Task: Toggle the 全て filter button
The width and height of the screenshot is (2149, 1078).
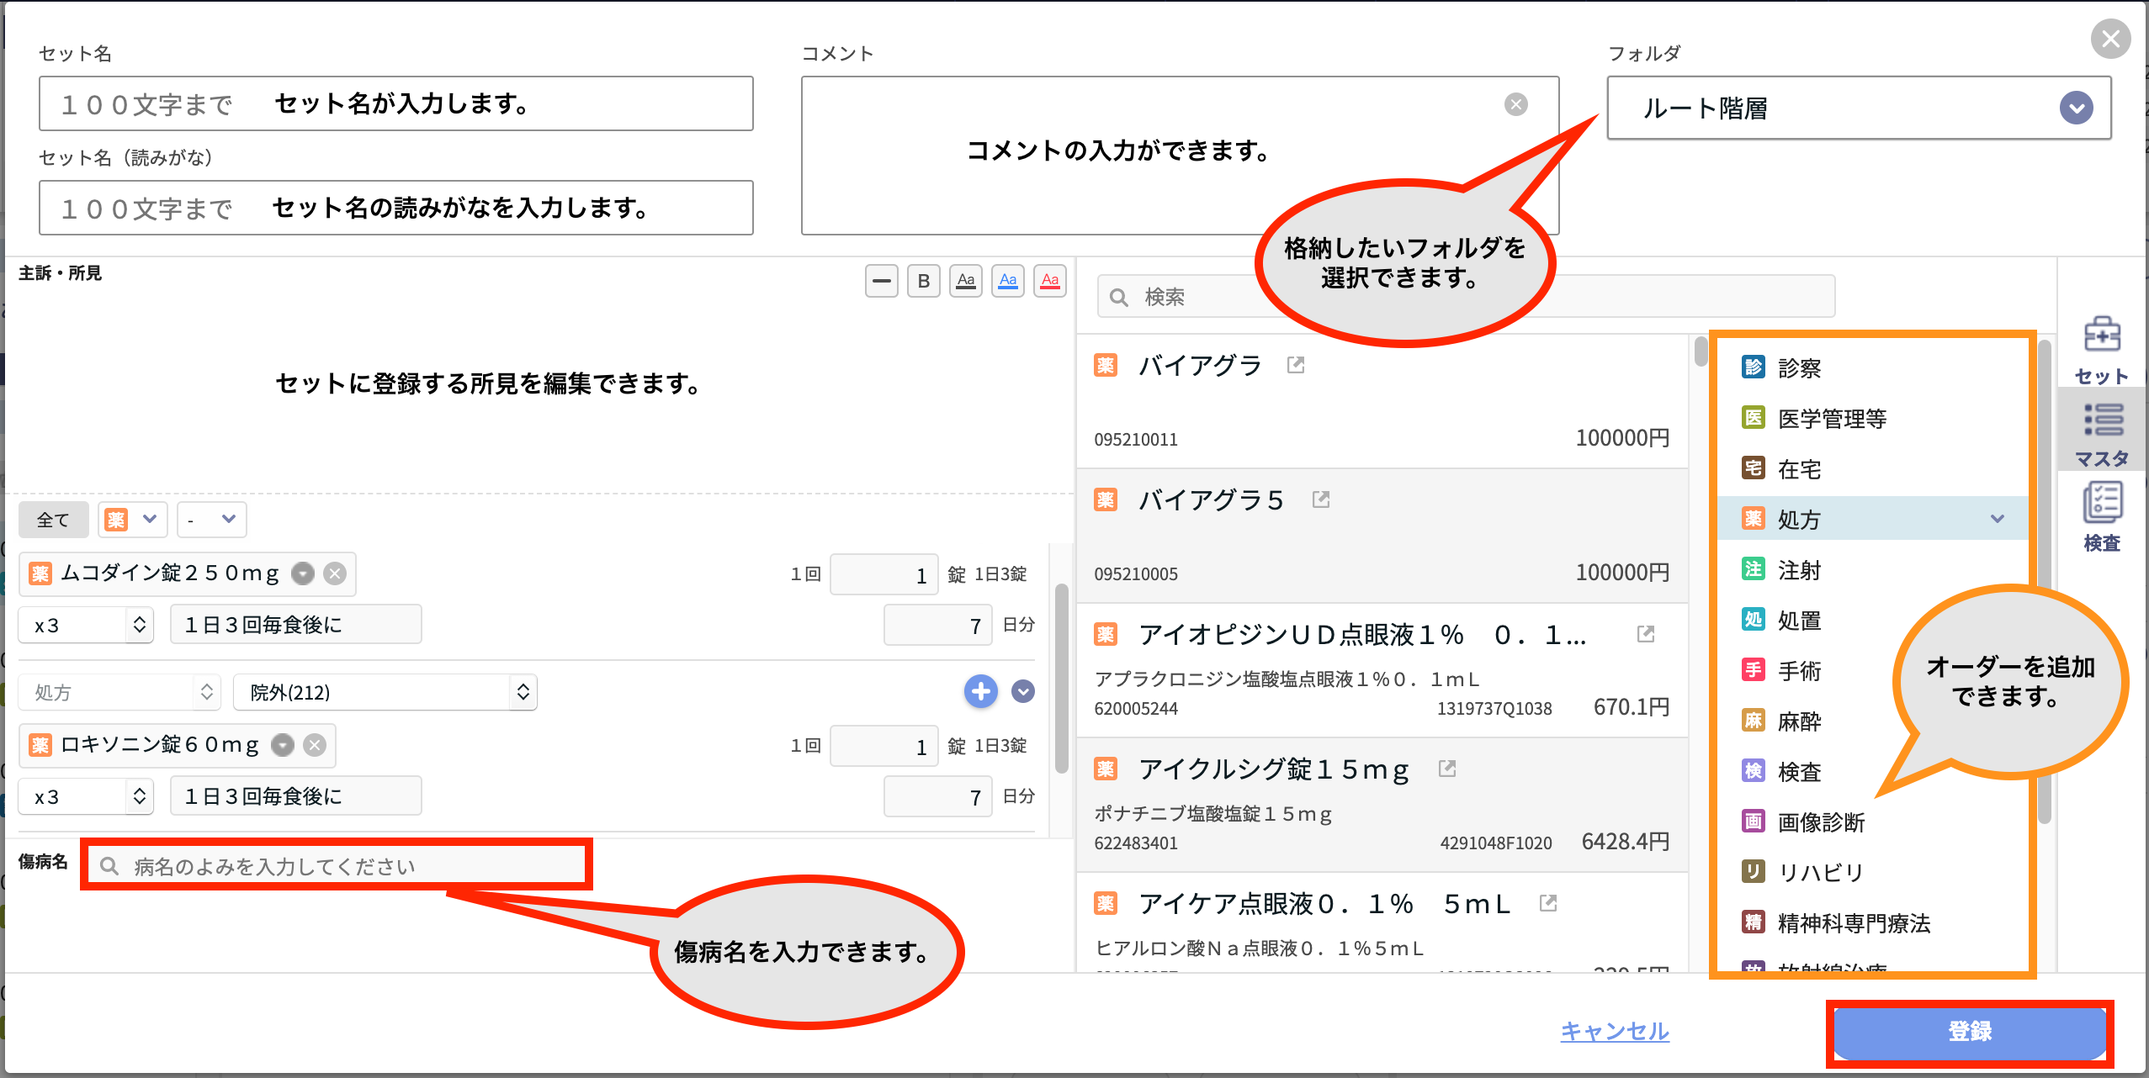Action: pos(53,519)
